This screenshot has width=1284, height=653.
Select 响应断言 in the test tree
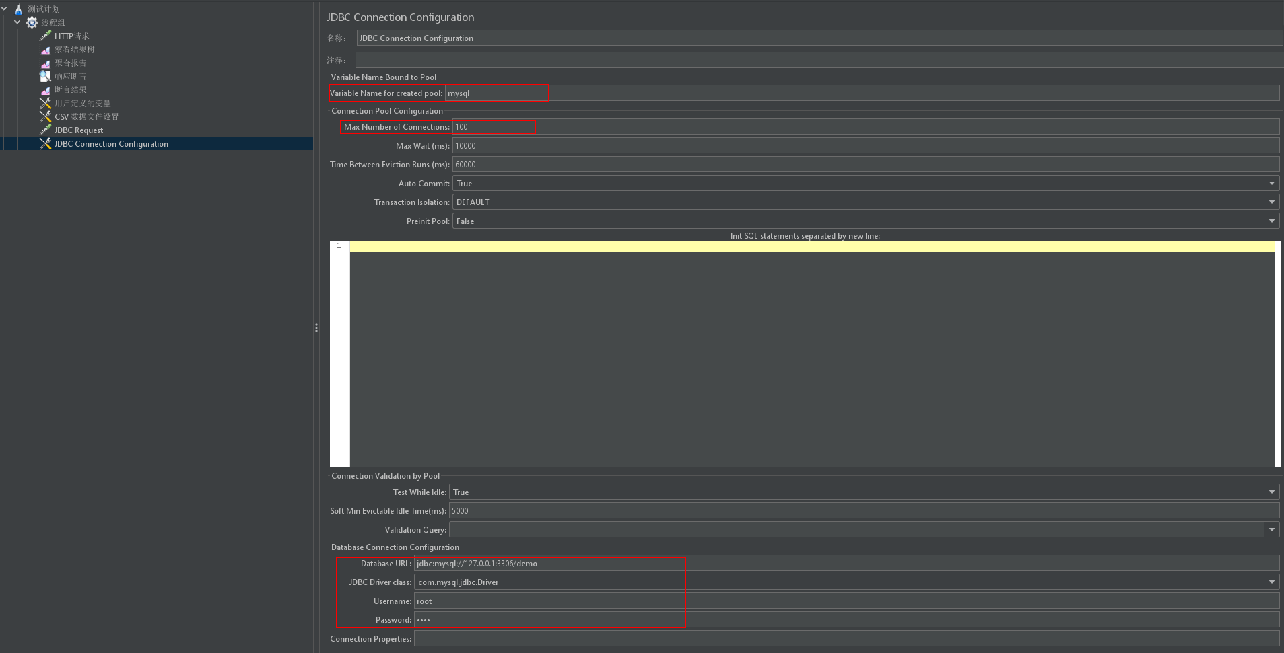[70, 76]
